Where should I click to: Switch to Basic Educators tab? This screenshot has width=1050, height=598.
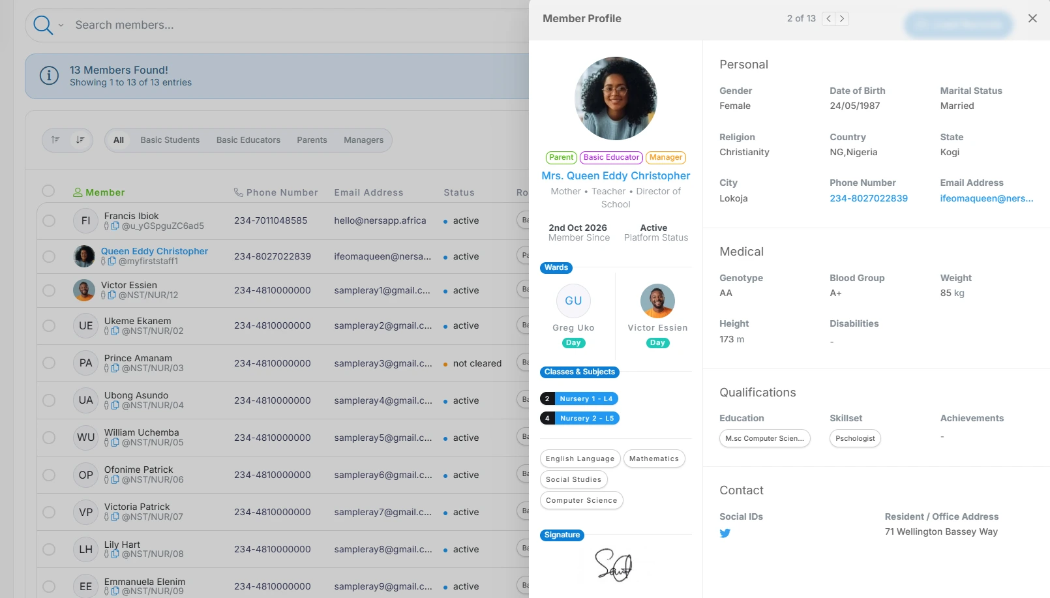pyautogui.click(x=248, y=140)
